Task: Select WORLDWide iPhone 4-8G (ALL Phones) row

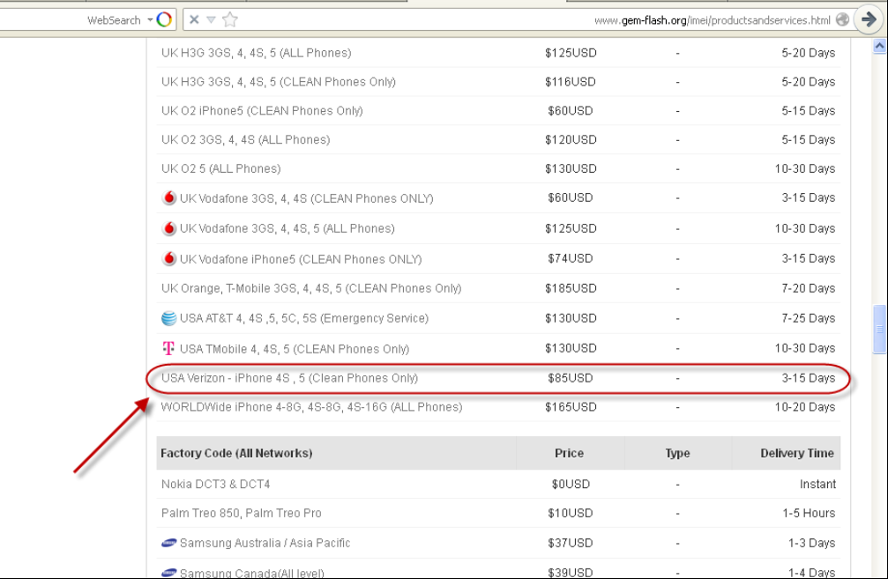Action: click(x=311, y=407)
